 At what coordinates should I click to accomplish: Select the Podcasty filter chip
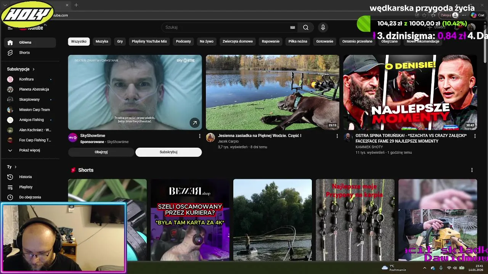(x=183, y=41)
